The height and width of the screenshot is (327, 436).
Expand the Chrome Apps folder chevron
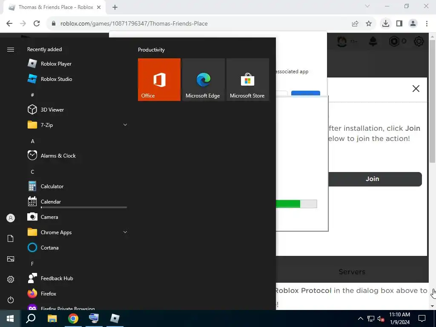(125, 232)
